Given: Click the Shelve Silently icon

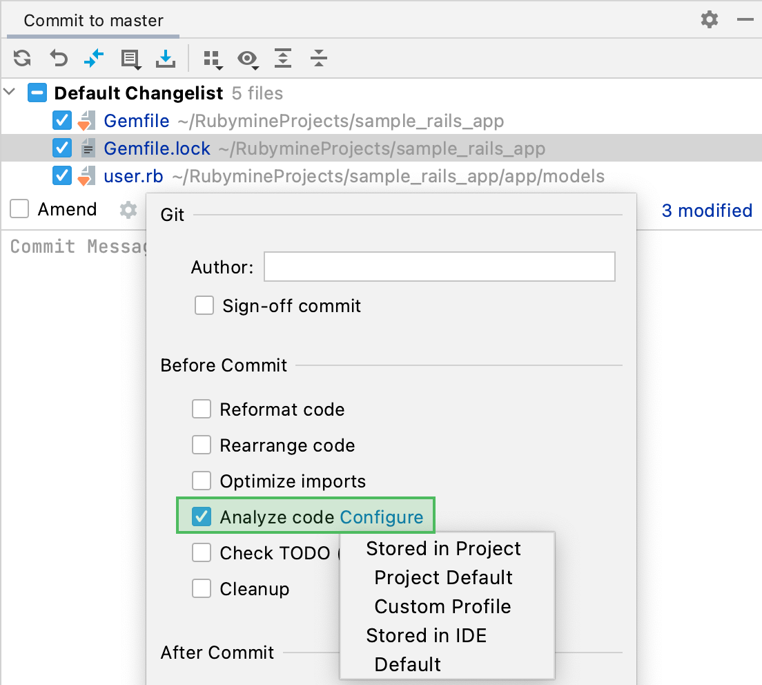Looking at the screenshot, I should click(166, 59).
